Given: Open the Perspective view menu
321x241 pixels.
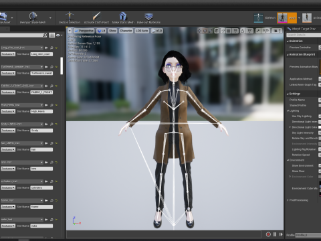Looking at the screenshot, I should coord(84,31).
